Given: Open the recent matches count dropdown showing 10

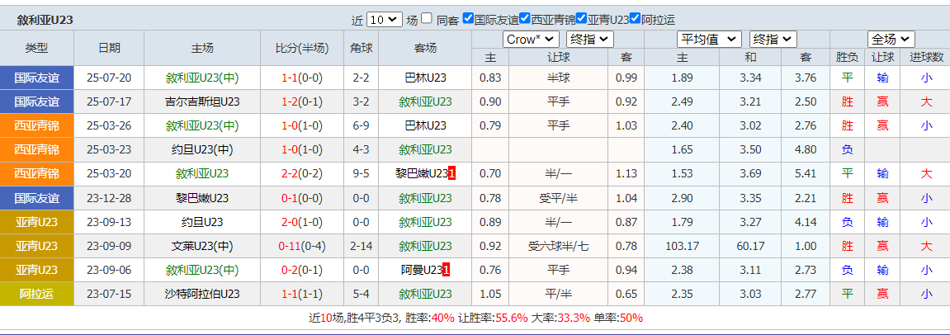Looking at the screenshot, I should click(x=384, y=20).
